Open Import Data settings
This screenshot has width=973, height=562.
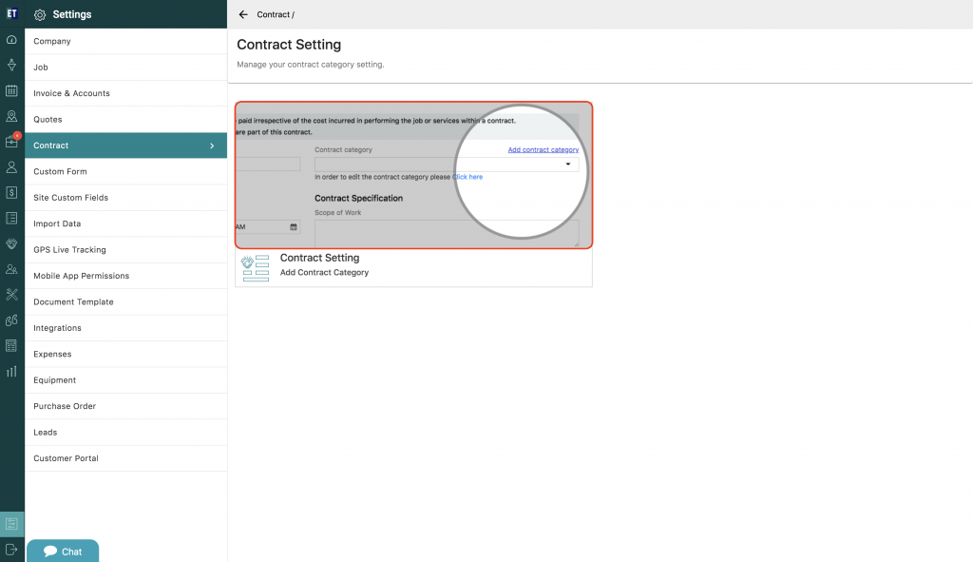coord(126,223)
